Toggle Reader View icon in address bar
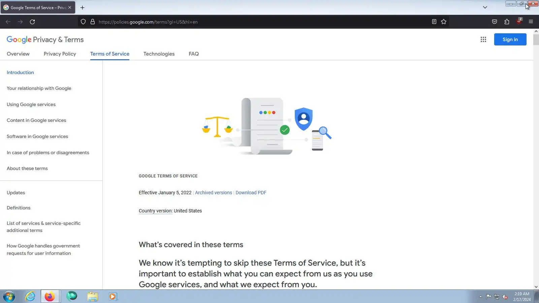Screen dimensions: 539x303 (434, 22)
